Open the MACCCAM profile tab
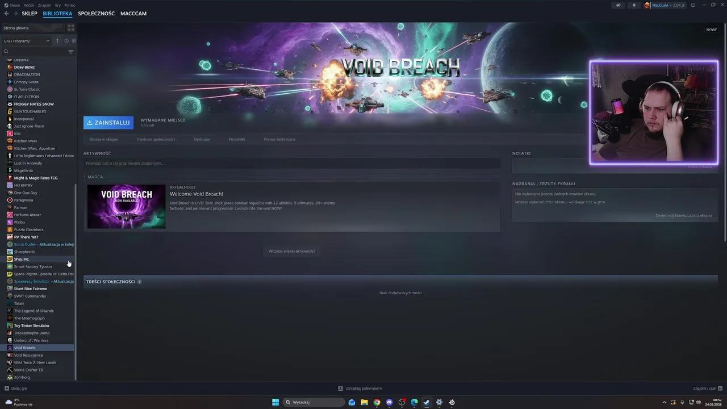Image resolution: width=727 pixels, height=409 pixels. coord(133,13)
